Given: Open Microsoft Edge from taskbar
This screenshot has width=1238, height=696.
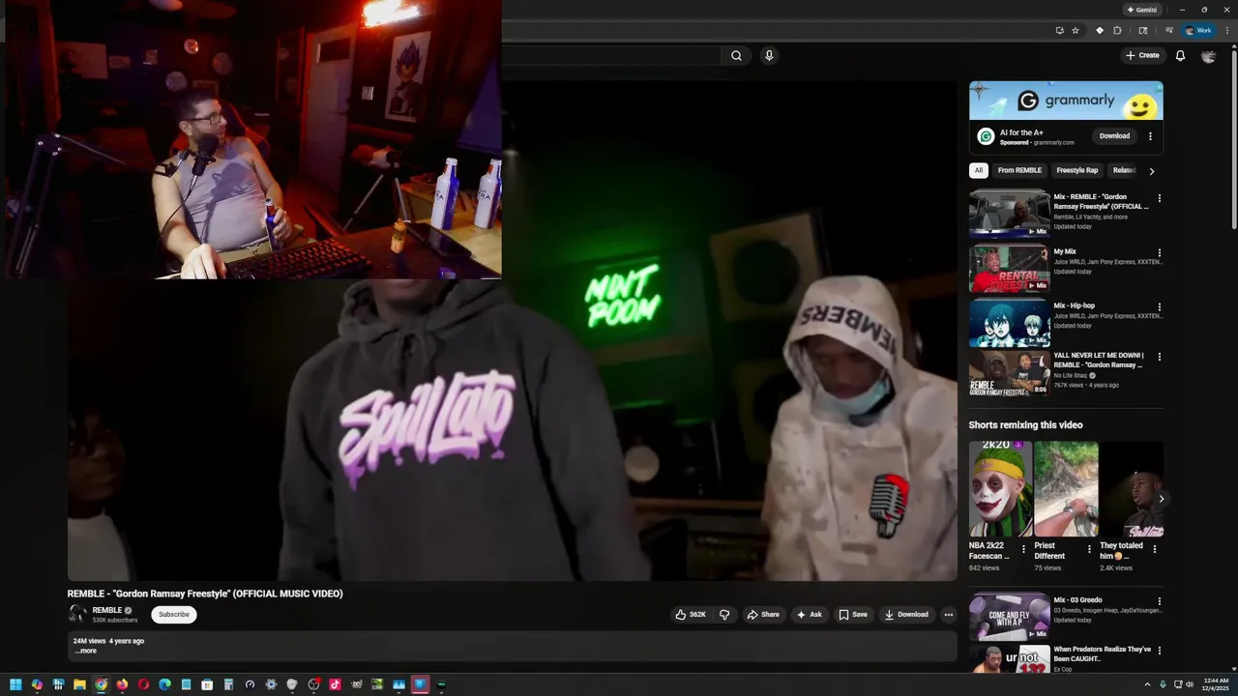Looking at the screenshot, I should (164, 684).
